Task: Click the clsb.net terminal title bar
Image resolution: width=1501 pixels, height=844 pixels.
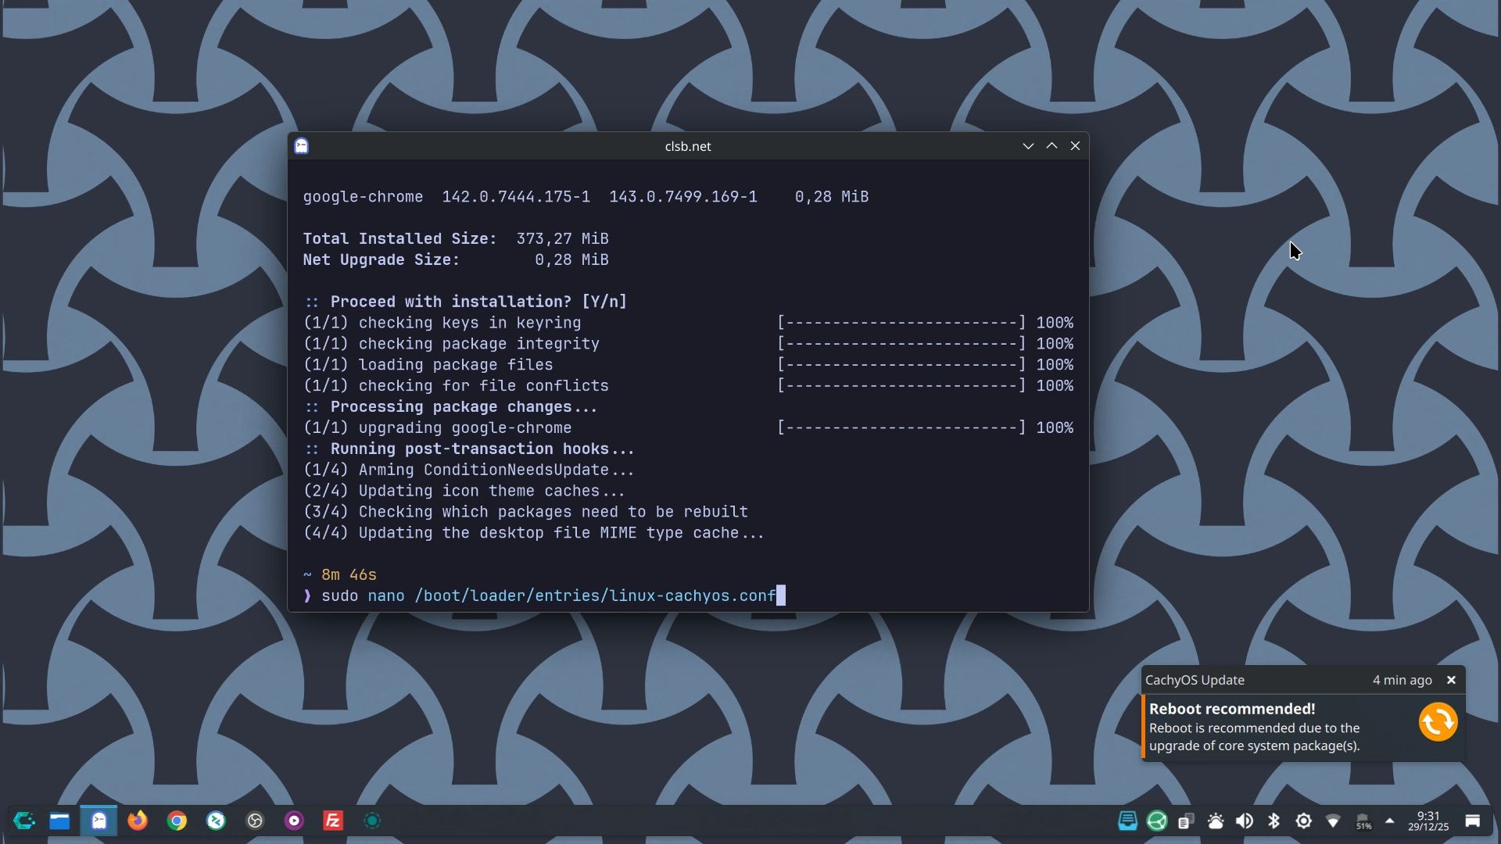Action: tap(687, 146)
